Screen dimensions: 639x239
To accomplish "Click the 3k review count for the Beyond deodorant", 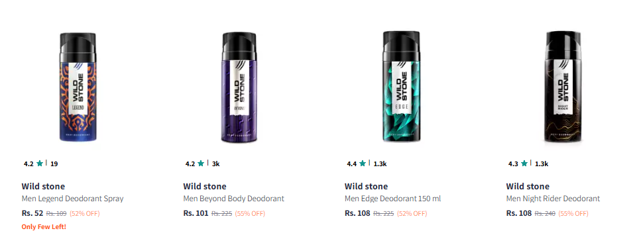I will click(216, 164).
